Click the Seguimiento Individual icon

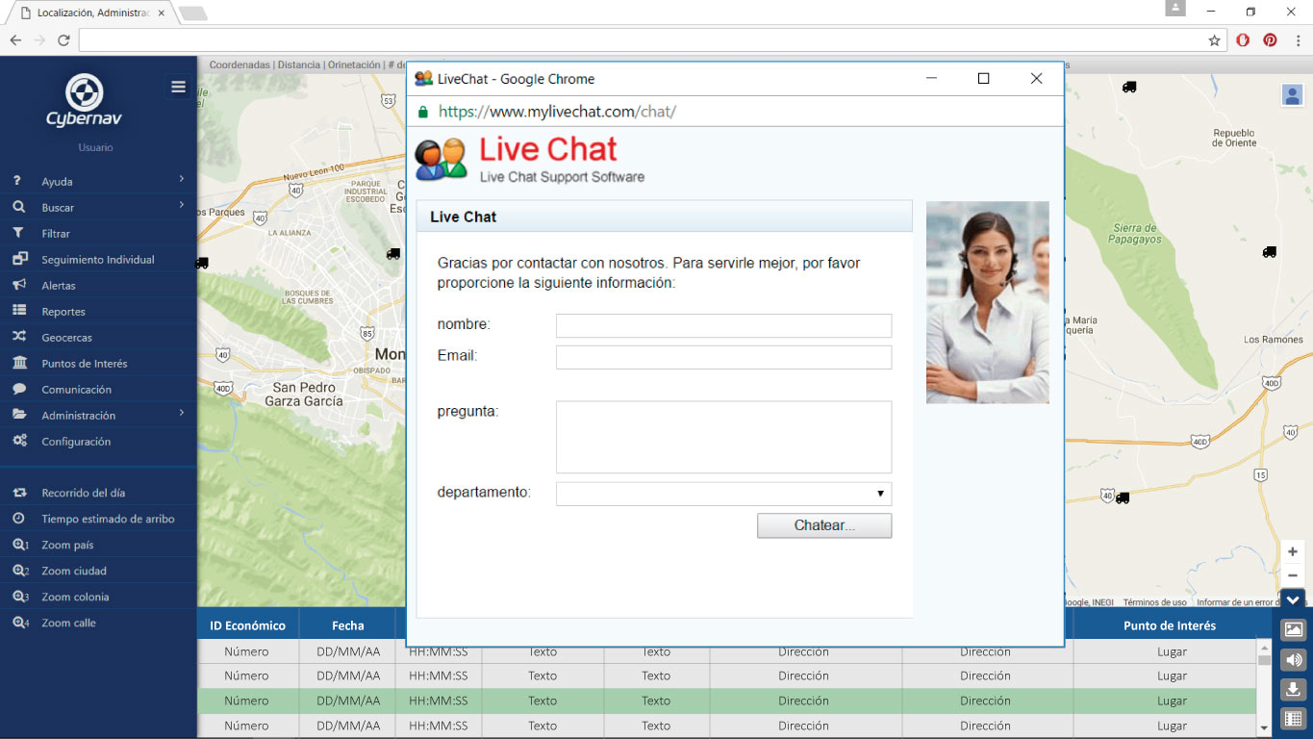click(x=19, y=259)
